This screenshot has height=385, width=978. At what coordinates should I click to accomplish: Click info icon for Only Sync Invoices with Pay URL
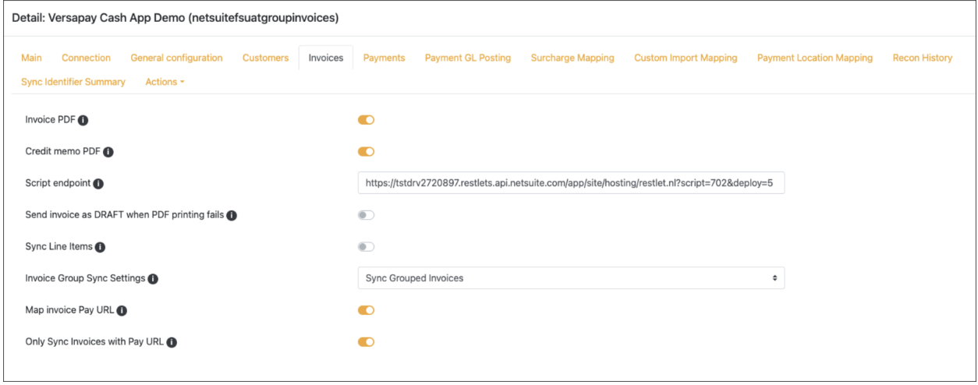pos(172,342)
